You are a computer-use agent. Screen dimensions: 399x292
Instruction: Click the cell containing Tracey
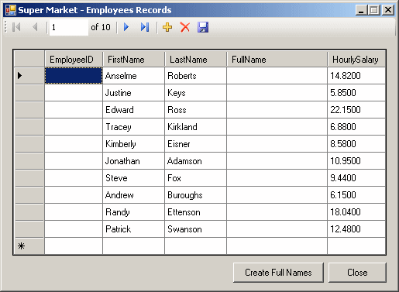(x=134, y=127)
